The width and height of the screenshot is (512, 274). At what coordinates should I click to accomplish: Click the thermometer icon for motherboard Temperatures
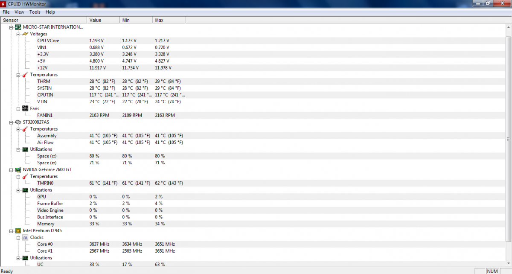point(25,75)
